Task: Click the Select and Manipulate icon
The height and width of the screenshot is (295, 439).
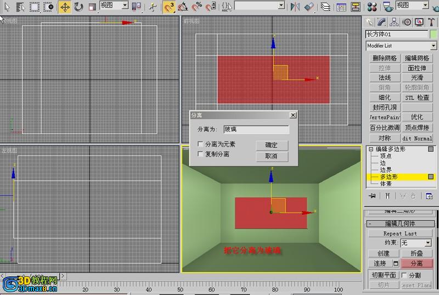Action: 153,7
